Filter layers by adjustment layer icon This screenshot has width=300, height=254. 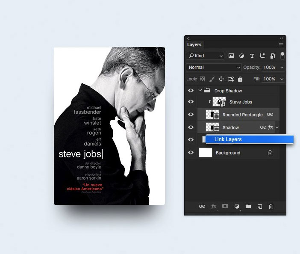(x=241, y=56)
